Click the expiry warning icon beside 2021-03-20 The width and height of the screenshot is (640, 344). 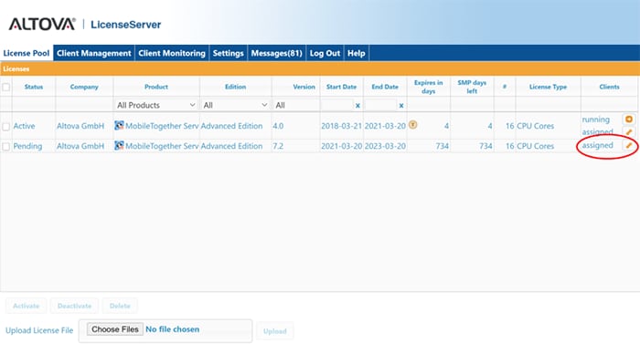coord(413,125)
